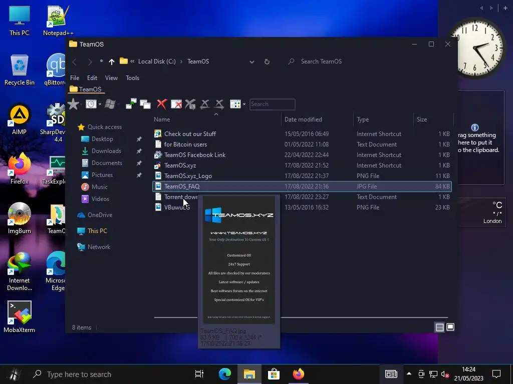The image size is (513, 384).
Task: Click the Applications Windows-logo toolbar icon
Action: tap(110, 104)
